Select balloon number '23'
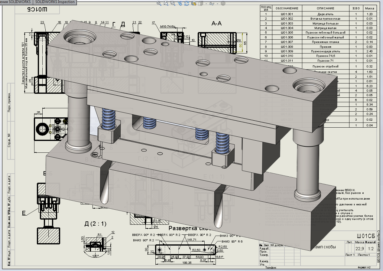 (x=42, y=22)
